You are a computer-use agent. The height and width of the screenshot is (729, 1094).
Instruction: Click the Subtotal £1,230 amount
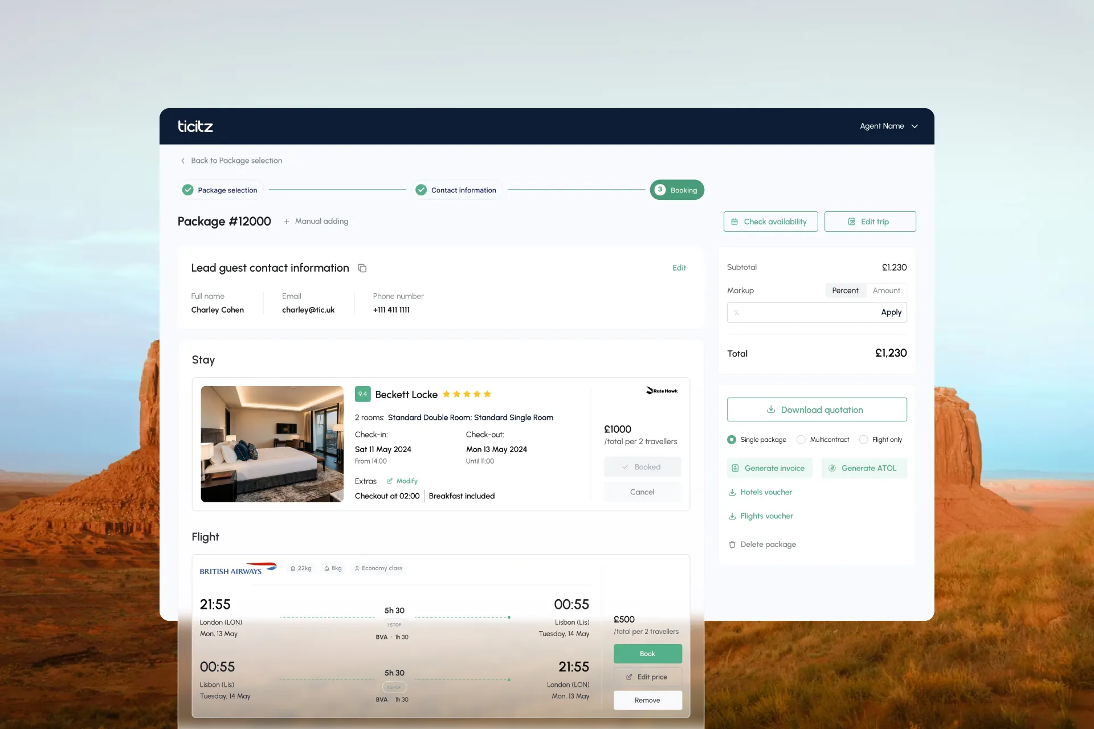click(x=895, y=268)
